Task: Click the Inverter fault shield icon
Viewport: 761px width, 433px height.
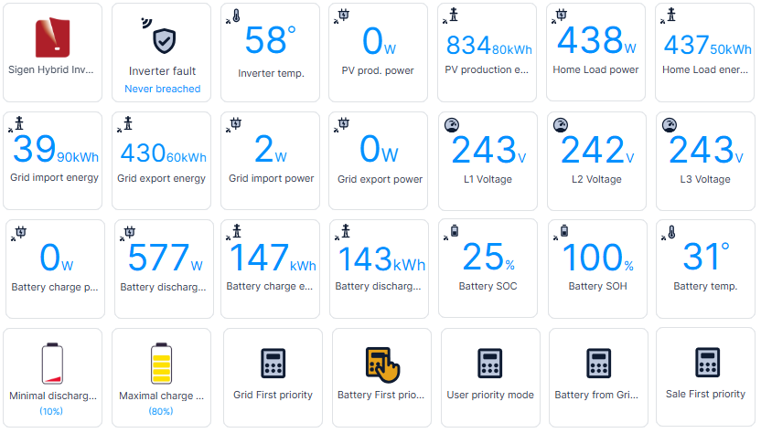Action: 165,38
